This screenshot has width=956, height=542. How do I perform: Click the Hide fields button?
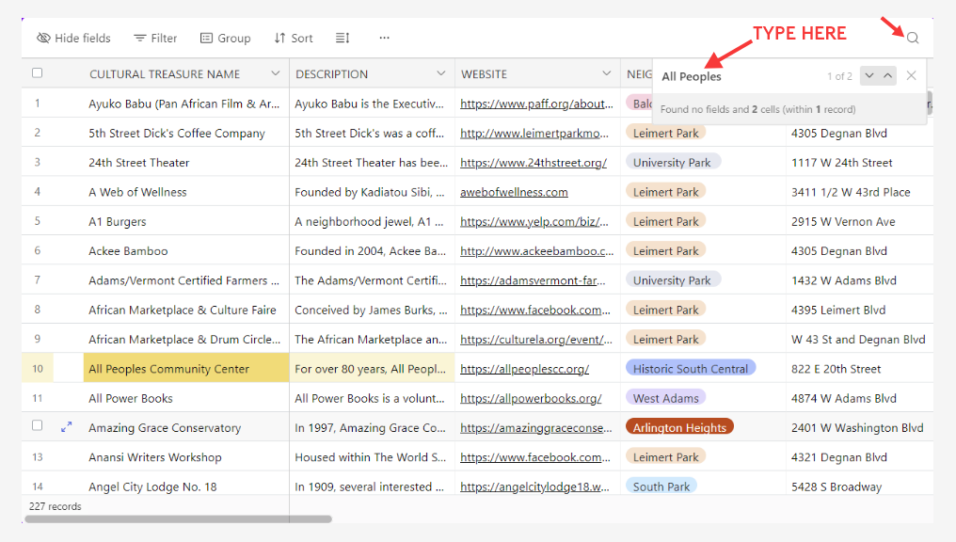click(73, 38)
